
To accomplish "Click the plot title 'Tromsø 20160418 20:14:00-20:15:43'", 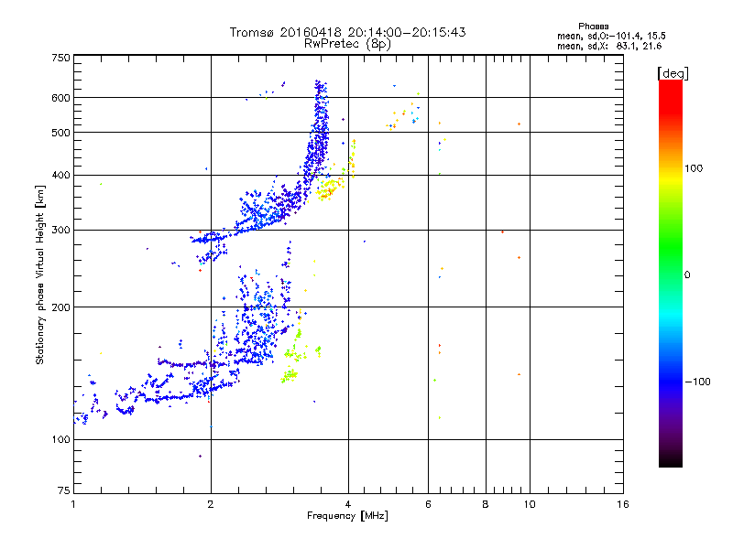I will click(347, 32).
